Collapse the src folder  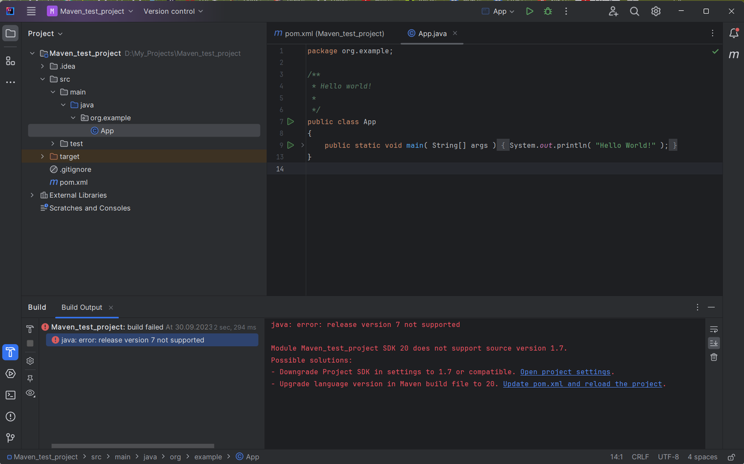tap(42, 78)
